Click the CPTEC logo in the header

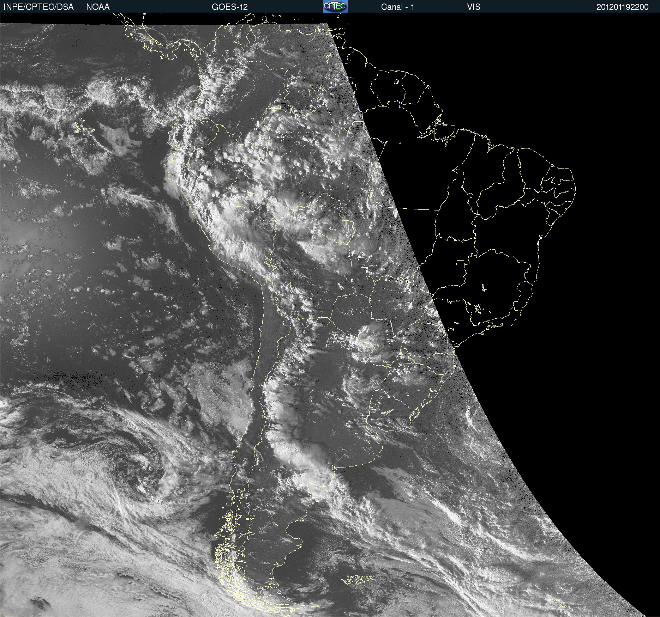click(x=335, y=6)
